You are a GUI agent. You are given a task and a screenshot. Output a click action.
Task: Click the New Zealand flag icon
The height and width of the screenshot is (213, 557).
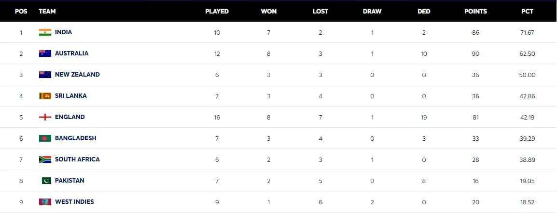point(45,75)
